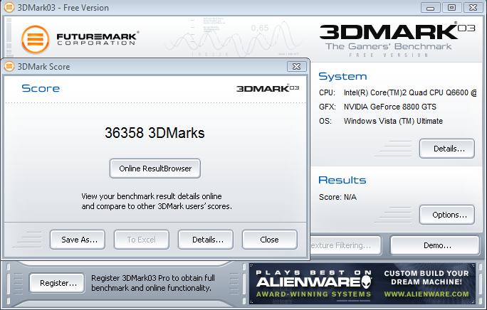Maximize the 3DMark03 main window
Image resolution: width=487 pixels, height=310 pixels.
point(451,7)
